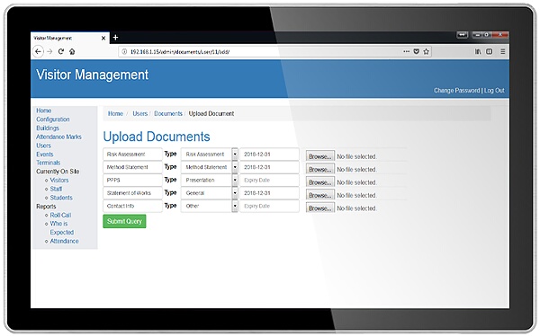Open the Roll Call report
Screen dimensions: 540x336
pos(60,215)
